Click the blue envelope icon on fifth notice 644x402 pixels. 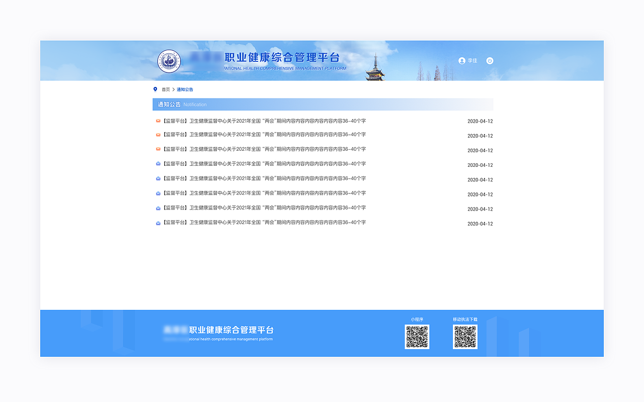(157, 179)
